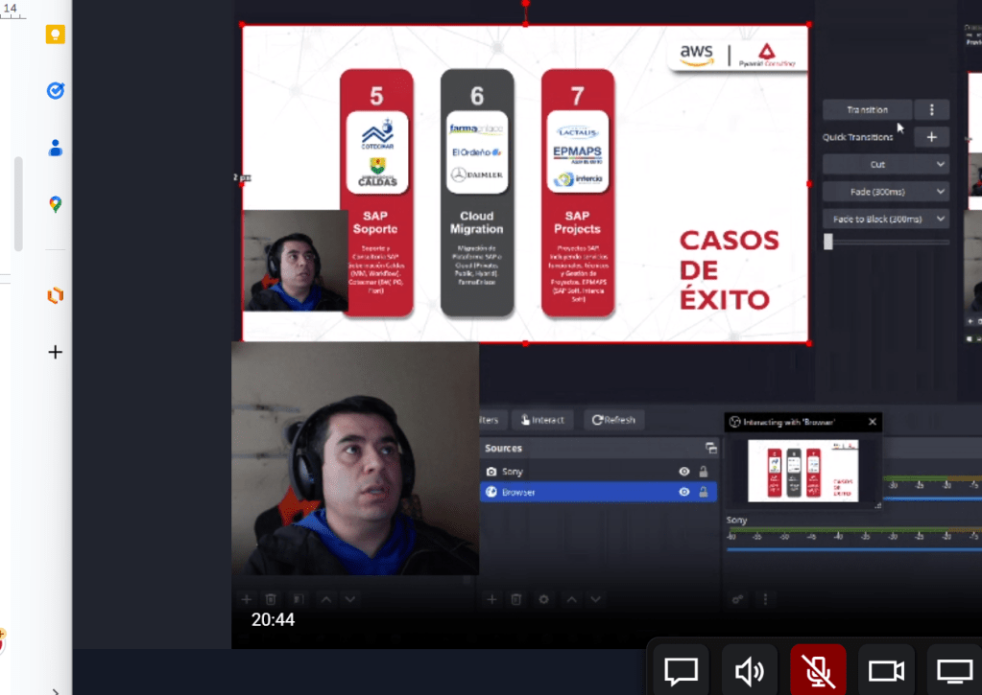
Task: Click the Transition button in OBS
Action: (868, 109)
